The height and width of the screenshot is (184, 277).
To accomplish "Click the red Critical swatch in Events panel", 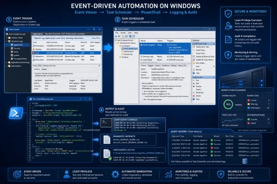I will pyautogui.click(x=248, y=100).
